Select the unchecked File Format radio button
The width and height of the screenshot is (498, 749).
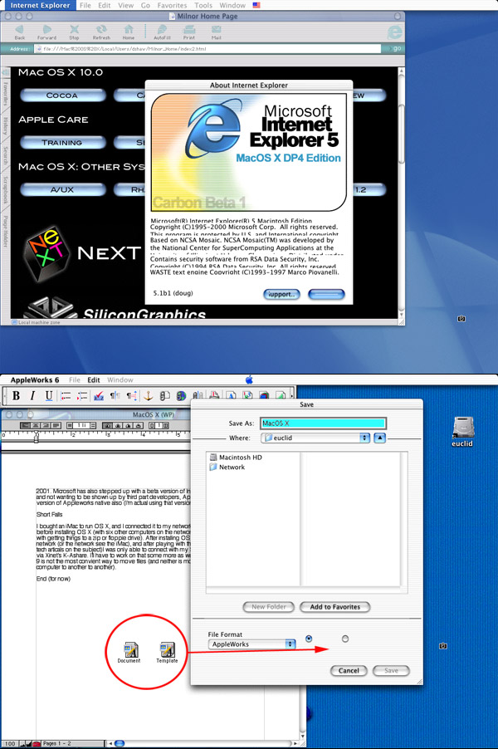[345, 639]
